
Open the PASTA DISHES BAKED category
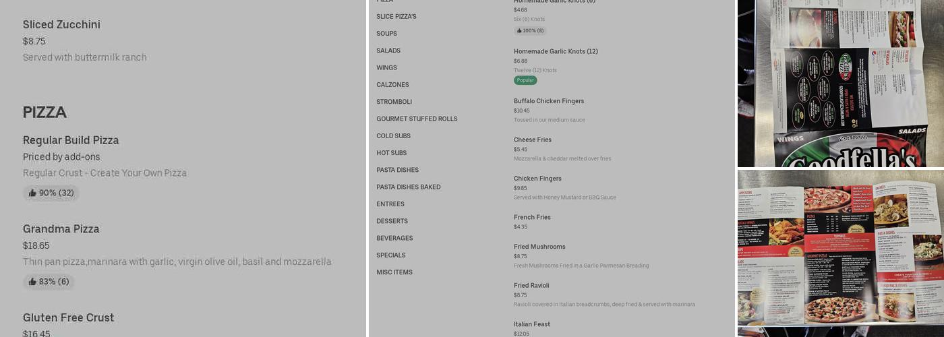pyautogui.click(x=408, y=187)
